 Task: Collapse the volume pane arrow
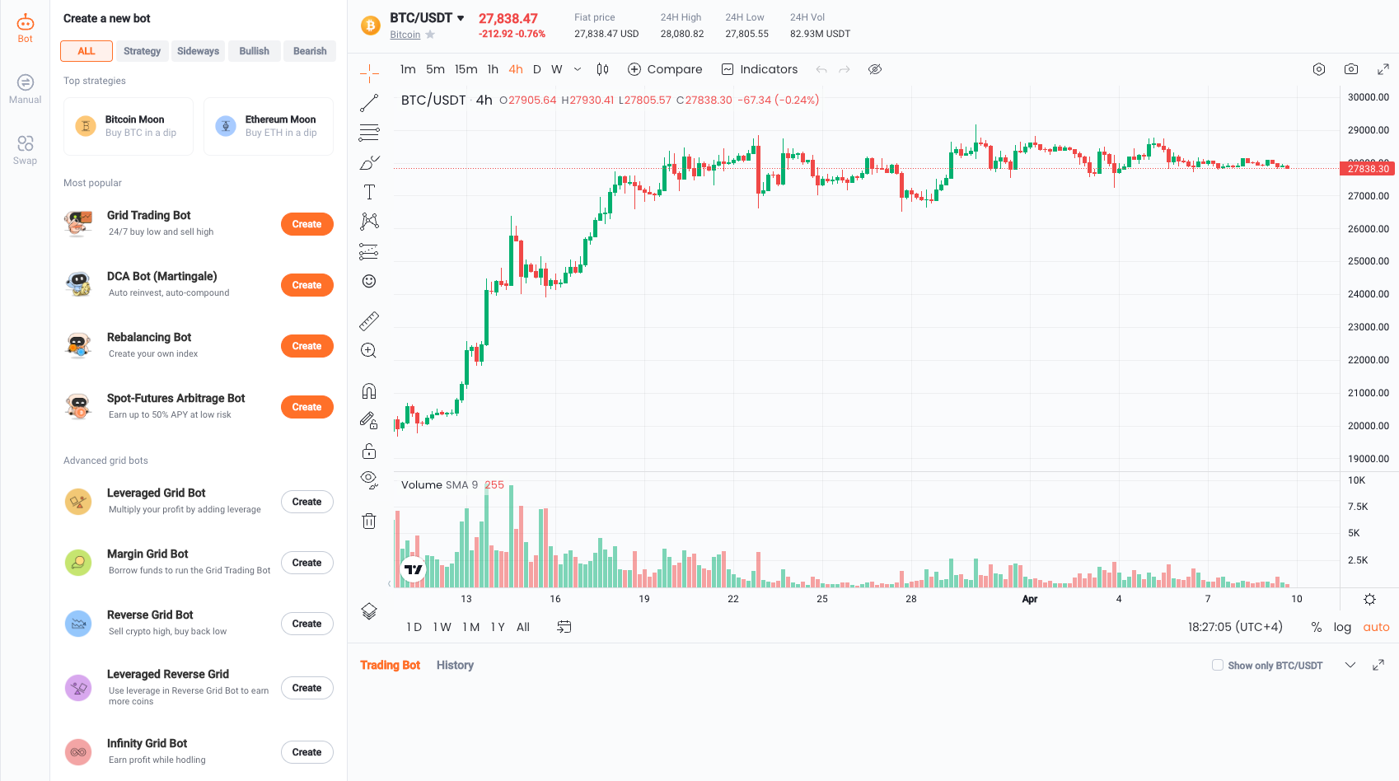pyautogui.click(x=389, y=583)
